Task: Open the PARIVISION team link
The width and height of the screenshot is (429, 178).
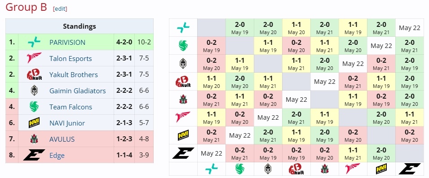Action: coord(67,42)
